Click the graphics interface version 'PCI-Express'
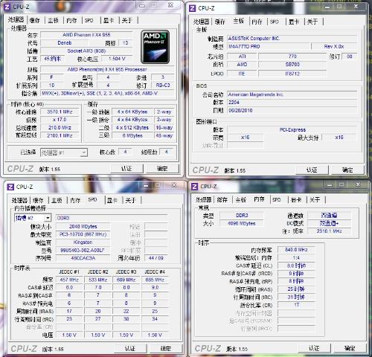The image size is (372, 357). pos(292,129)
